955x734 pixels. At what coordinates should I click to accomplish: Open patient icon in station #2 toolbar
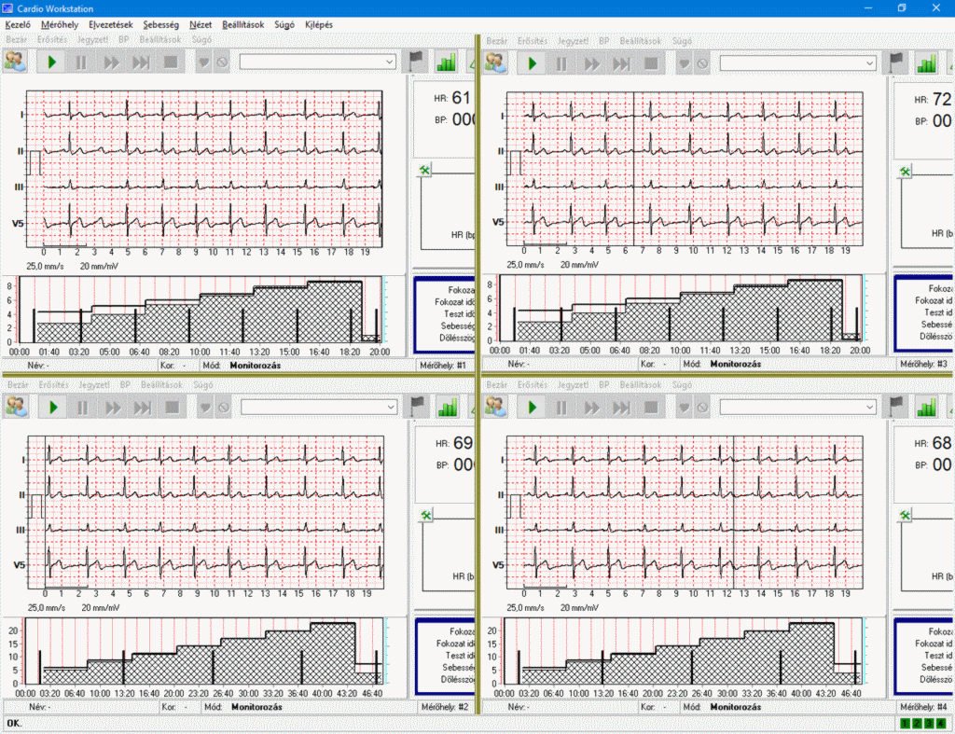pos(17,407)
